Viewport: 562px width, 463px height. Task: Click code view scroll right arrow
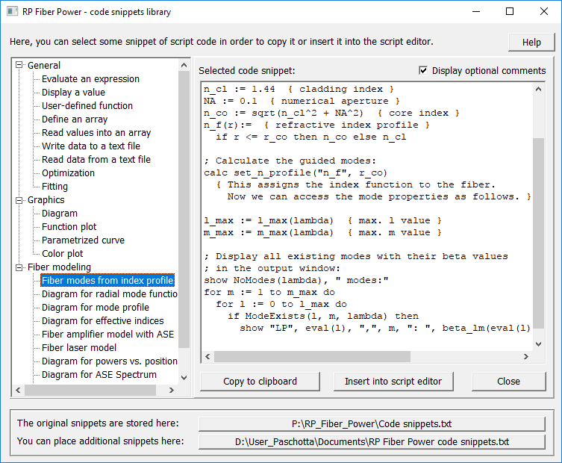click(525, 356)
